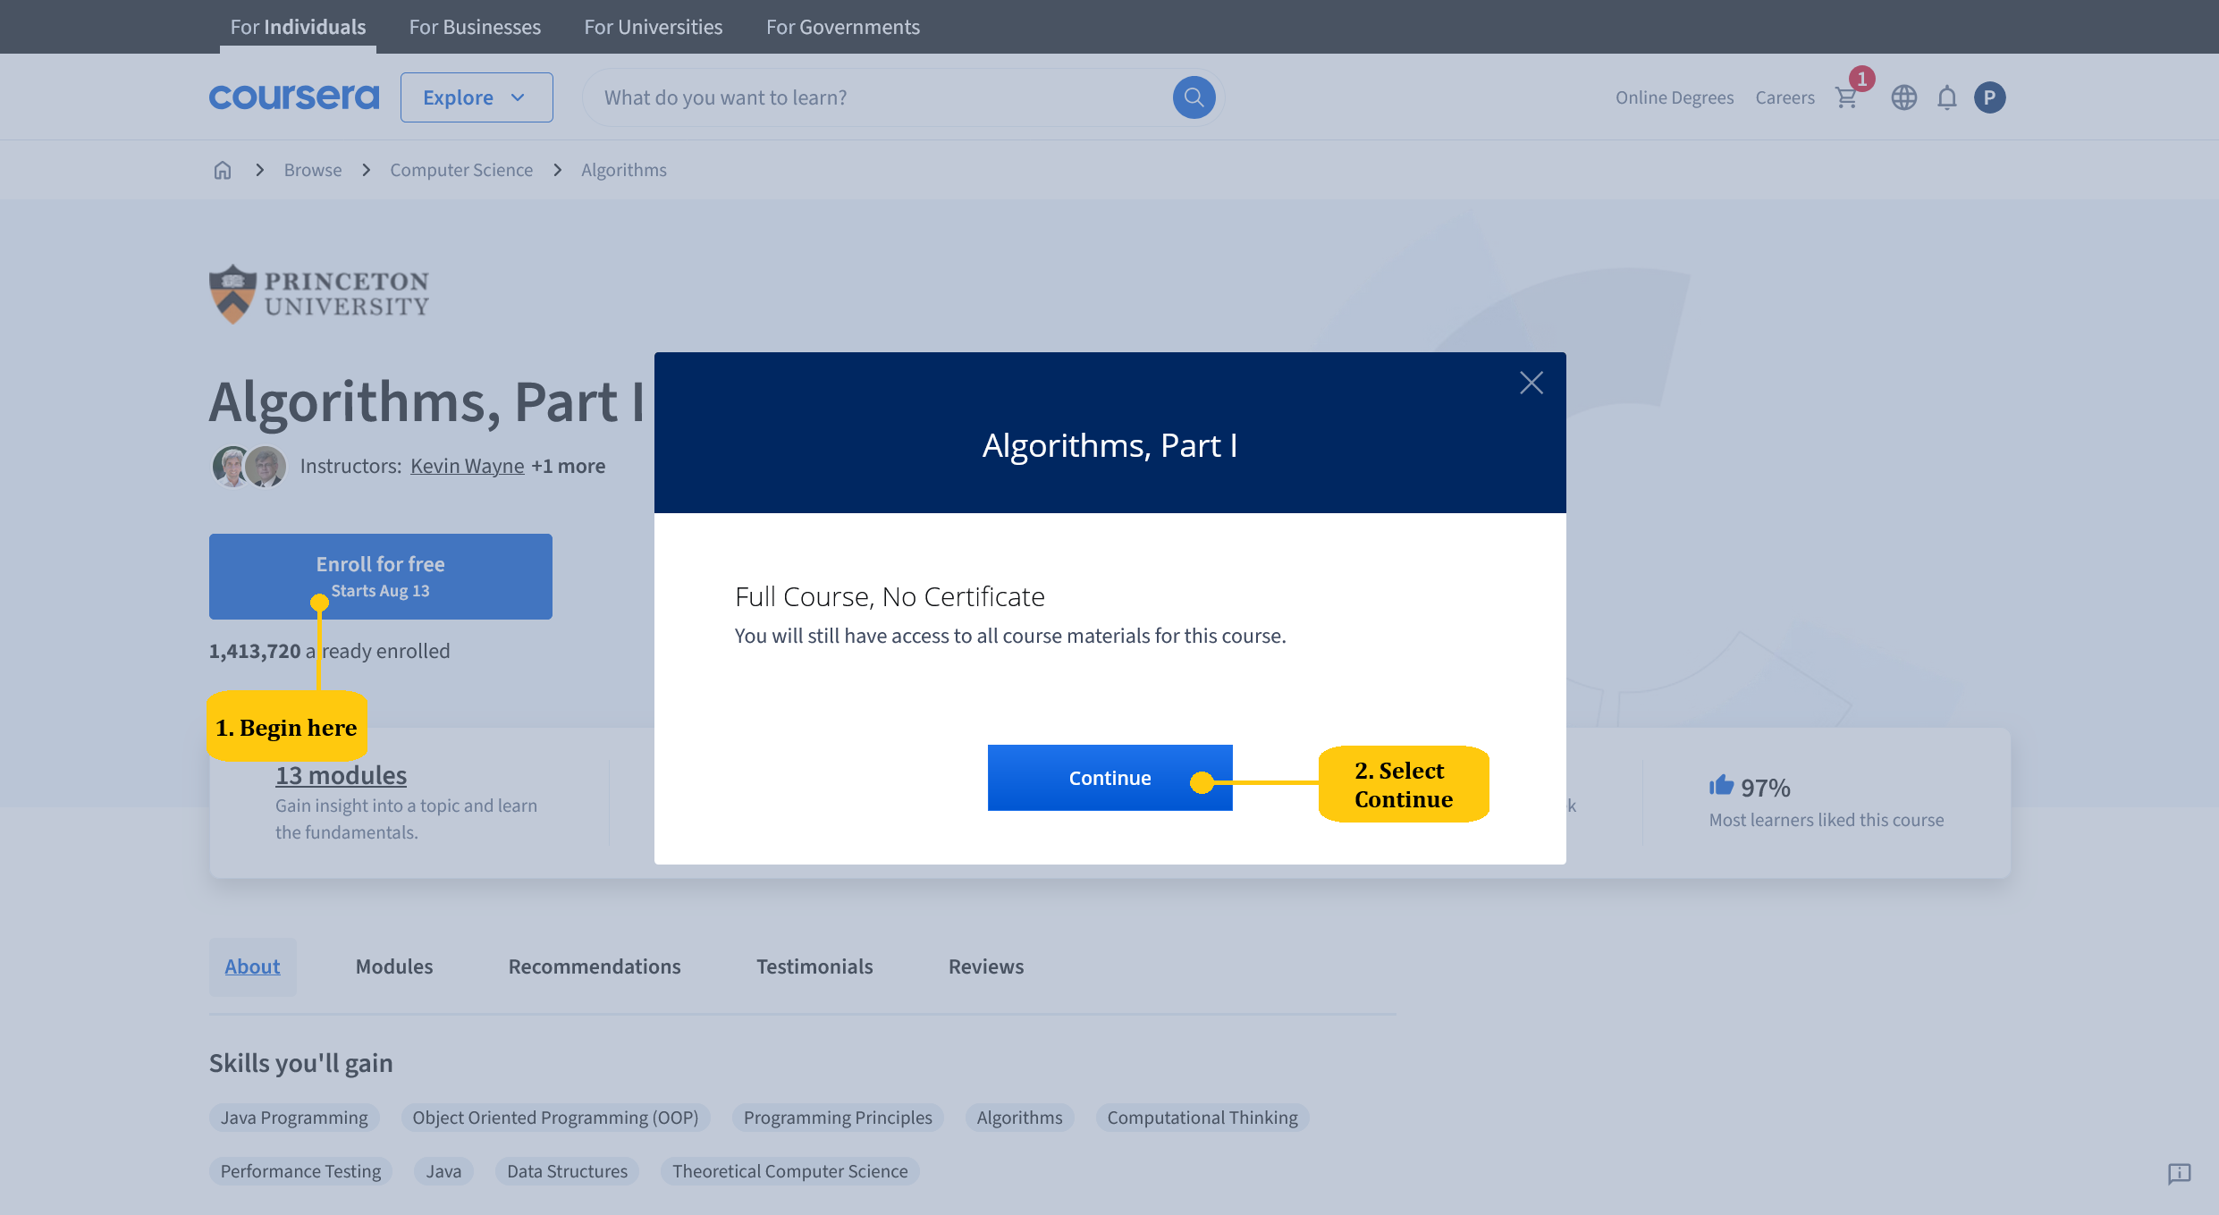This screenshot has height=1215, width=2219.
Task: Click the Skills you'll gain heading
Action: coord(300,1063)
